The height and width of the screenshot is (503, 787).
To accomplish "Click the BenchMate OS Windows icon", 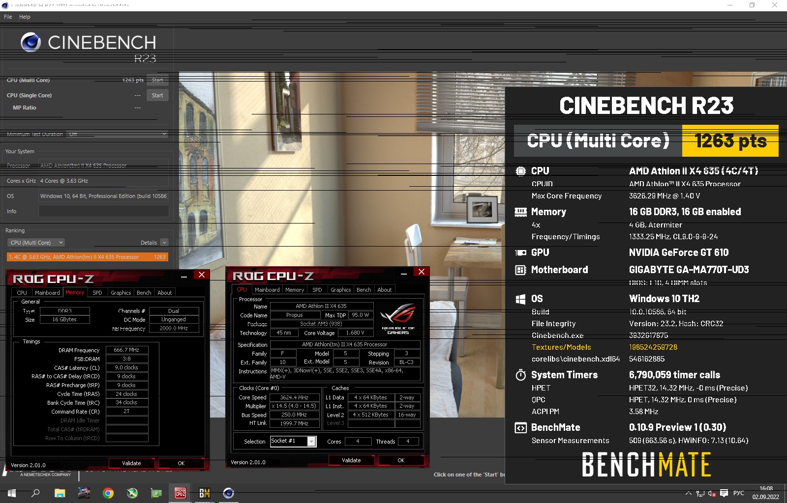I will (520, 299).
